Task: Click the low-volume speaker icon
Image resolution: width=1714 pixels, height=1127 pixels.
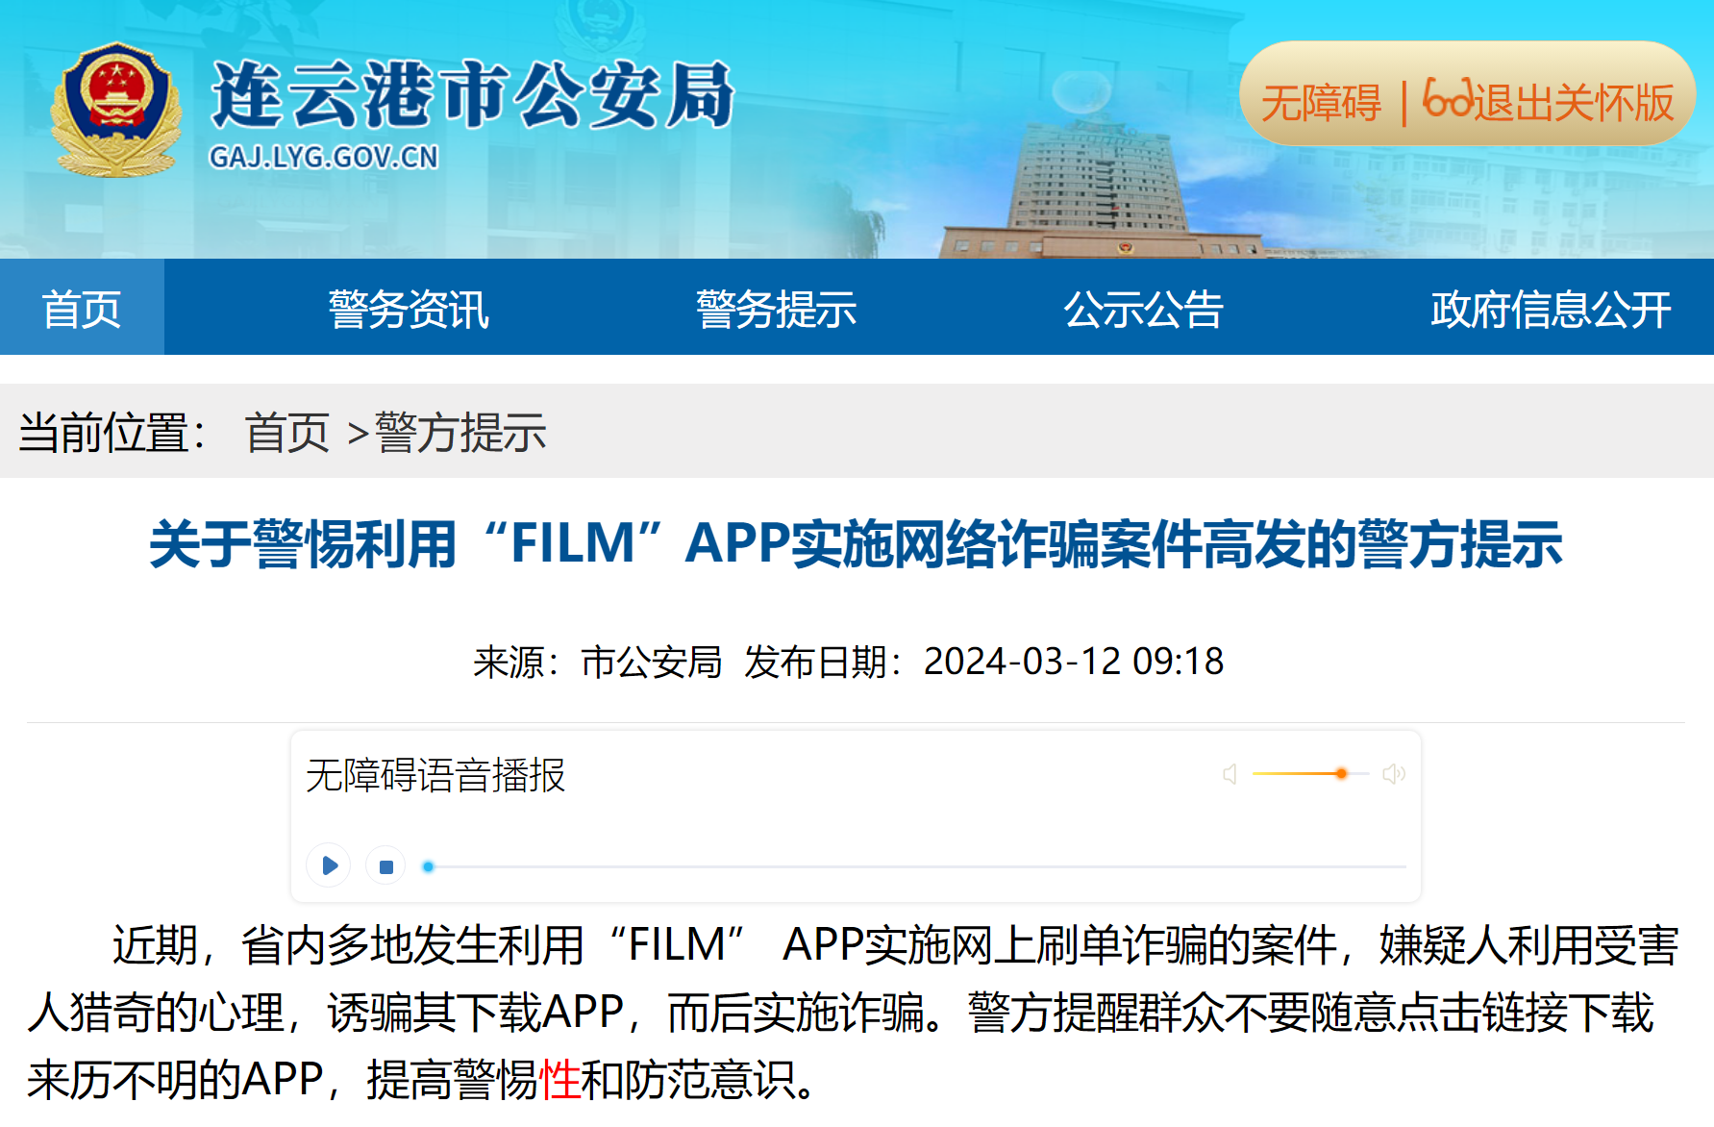Action: pos(1230,774)
